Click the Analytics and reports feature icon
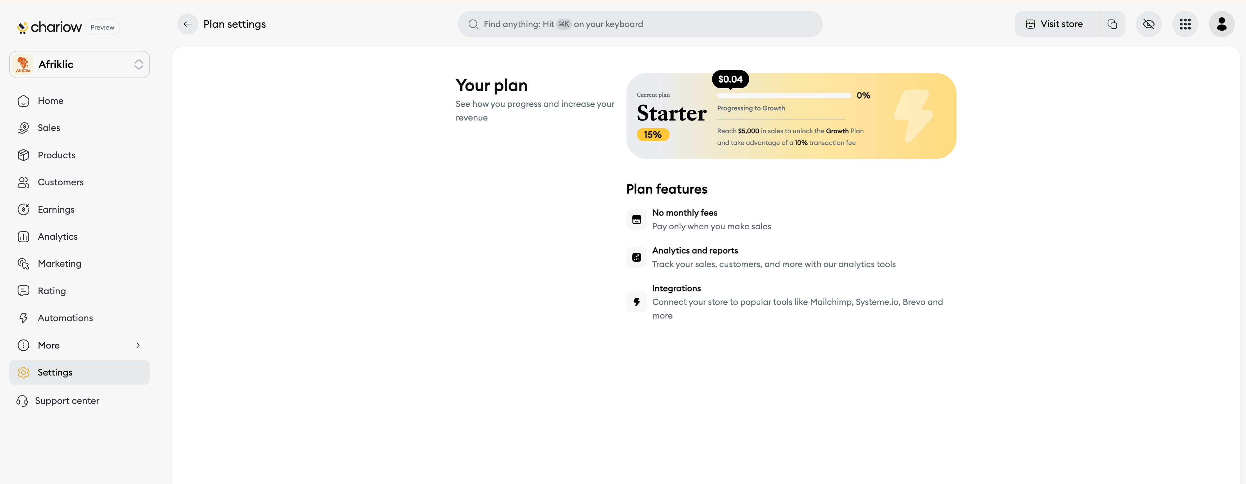 [x=637, y=257]
